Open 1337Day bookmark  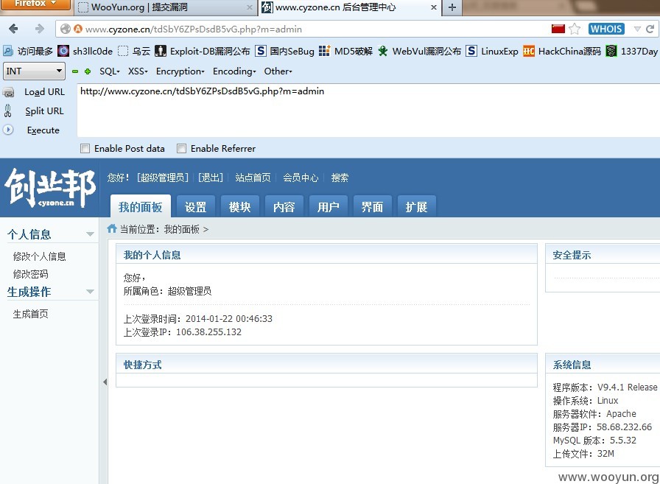pyautogui.click(x=632, y=52)
